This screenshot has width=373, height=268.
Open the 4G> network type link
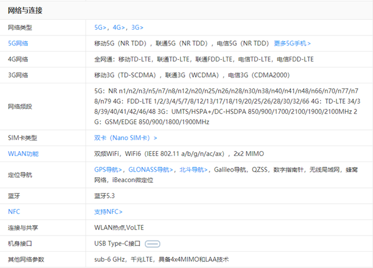119,28
